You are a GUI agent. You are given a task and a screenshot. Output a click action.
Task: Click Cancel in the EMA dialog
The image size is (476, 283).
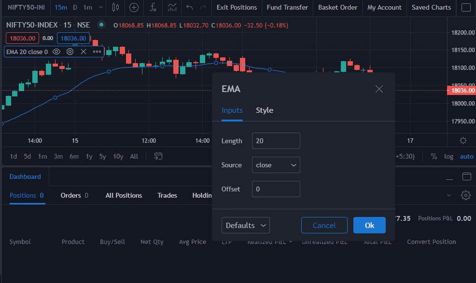point(324,225)
